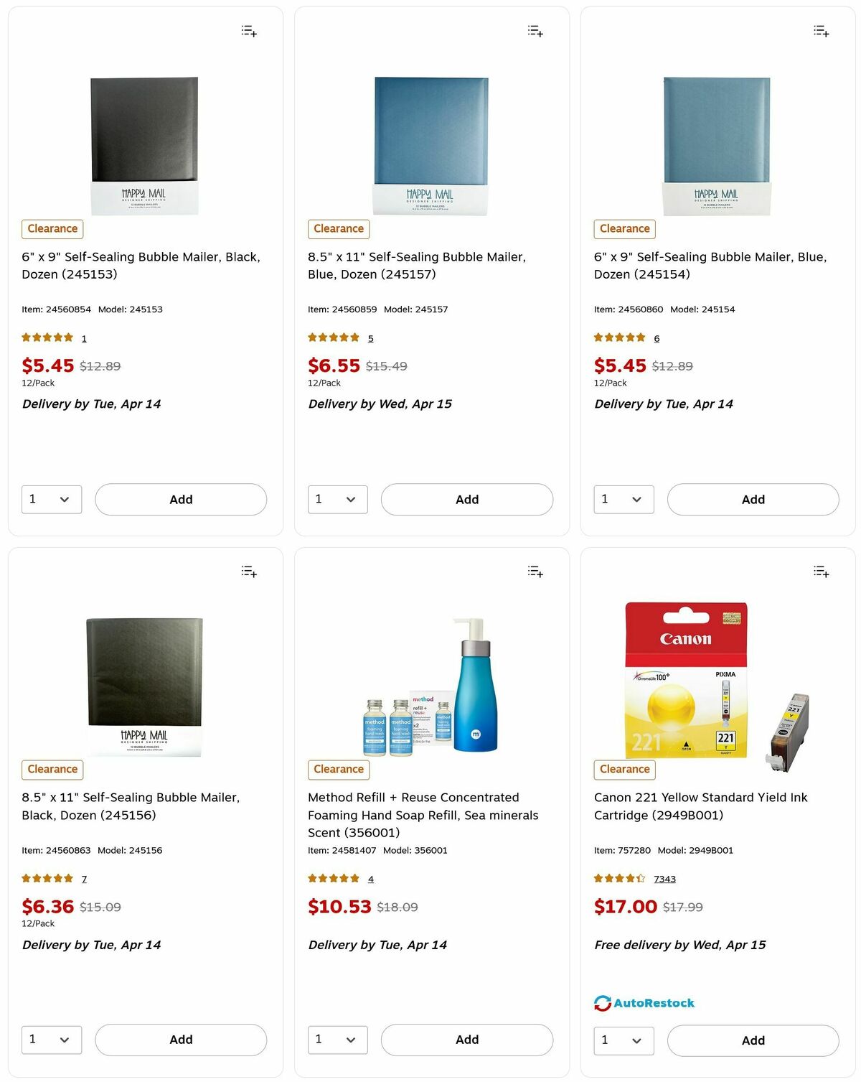Open quantity dropdown for Method soap refill

[x=337, y=1040]
